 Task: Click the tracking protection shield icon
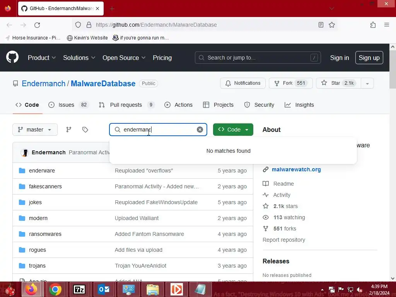click(78, 25)
